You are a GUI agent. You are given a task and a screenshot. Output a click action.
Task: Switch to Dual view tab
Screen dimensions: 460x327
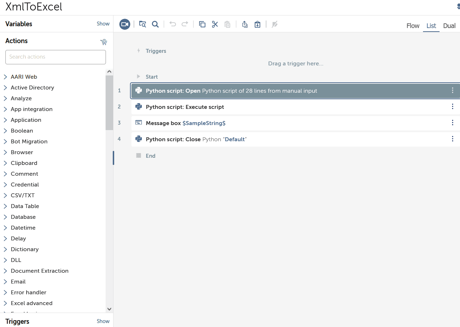(449, 26)
